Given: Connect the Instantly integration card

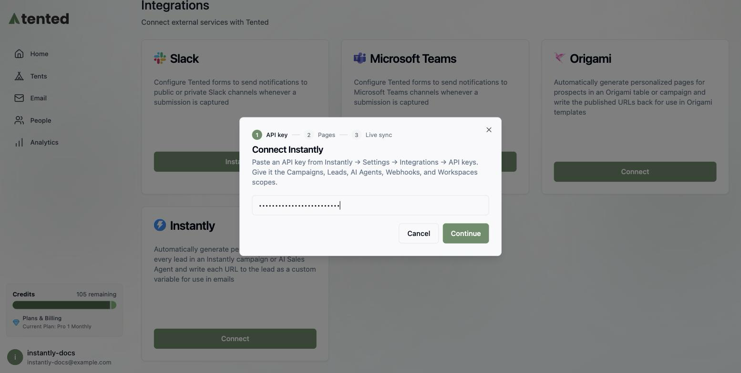Looking at the screenshot, I should click(235, 339).
